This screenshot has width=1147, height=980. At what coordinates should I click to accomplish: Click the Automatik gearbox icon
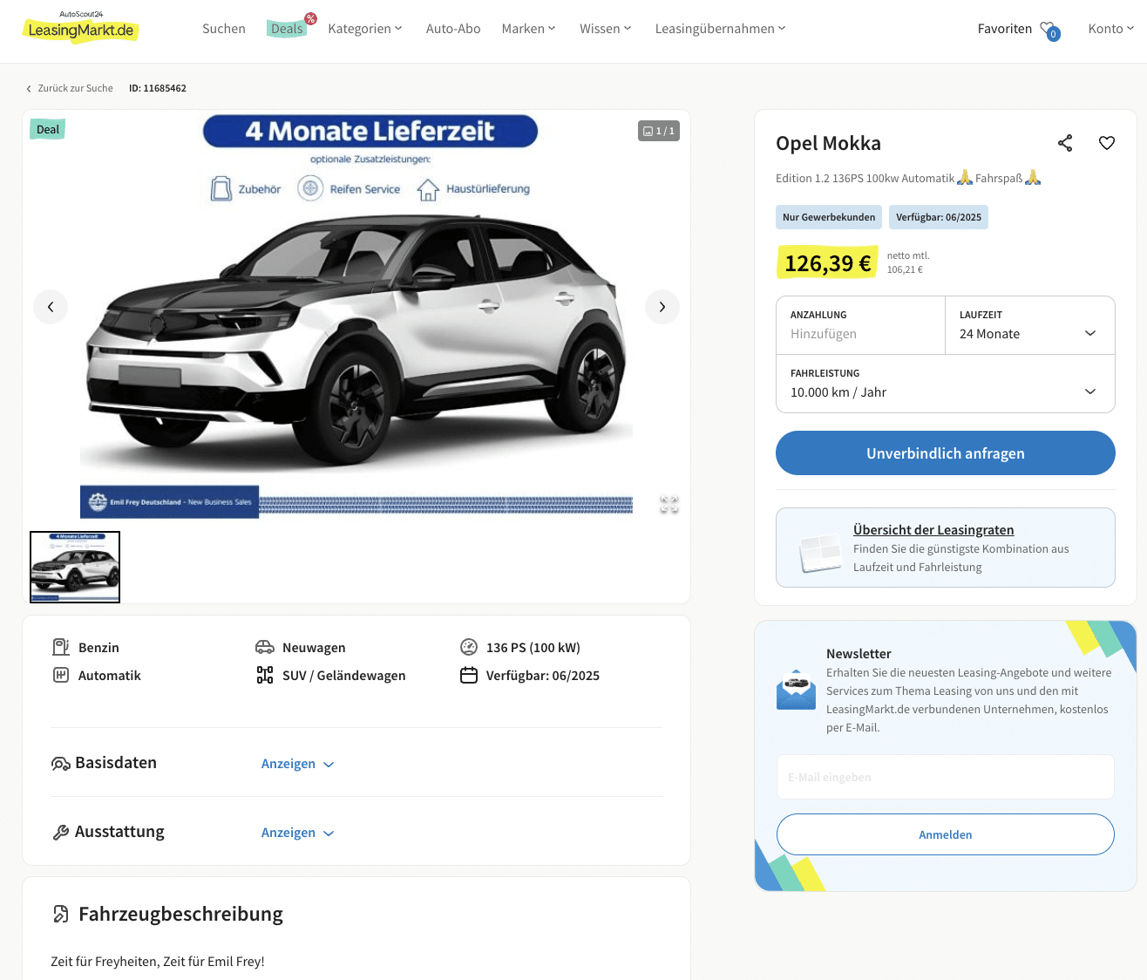(x=61, y=675)
